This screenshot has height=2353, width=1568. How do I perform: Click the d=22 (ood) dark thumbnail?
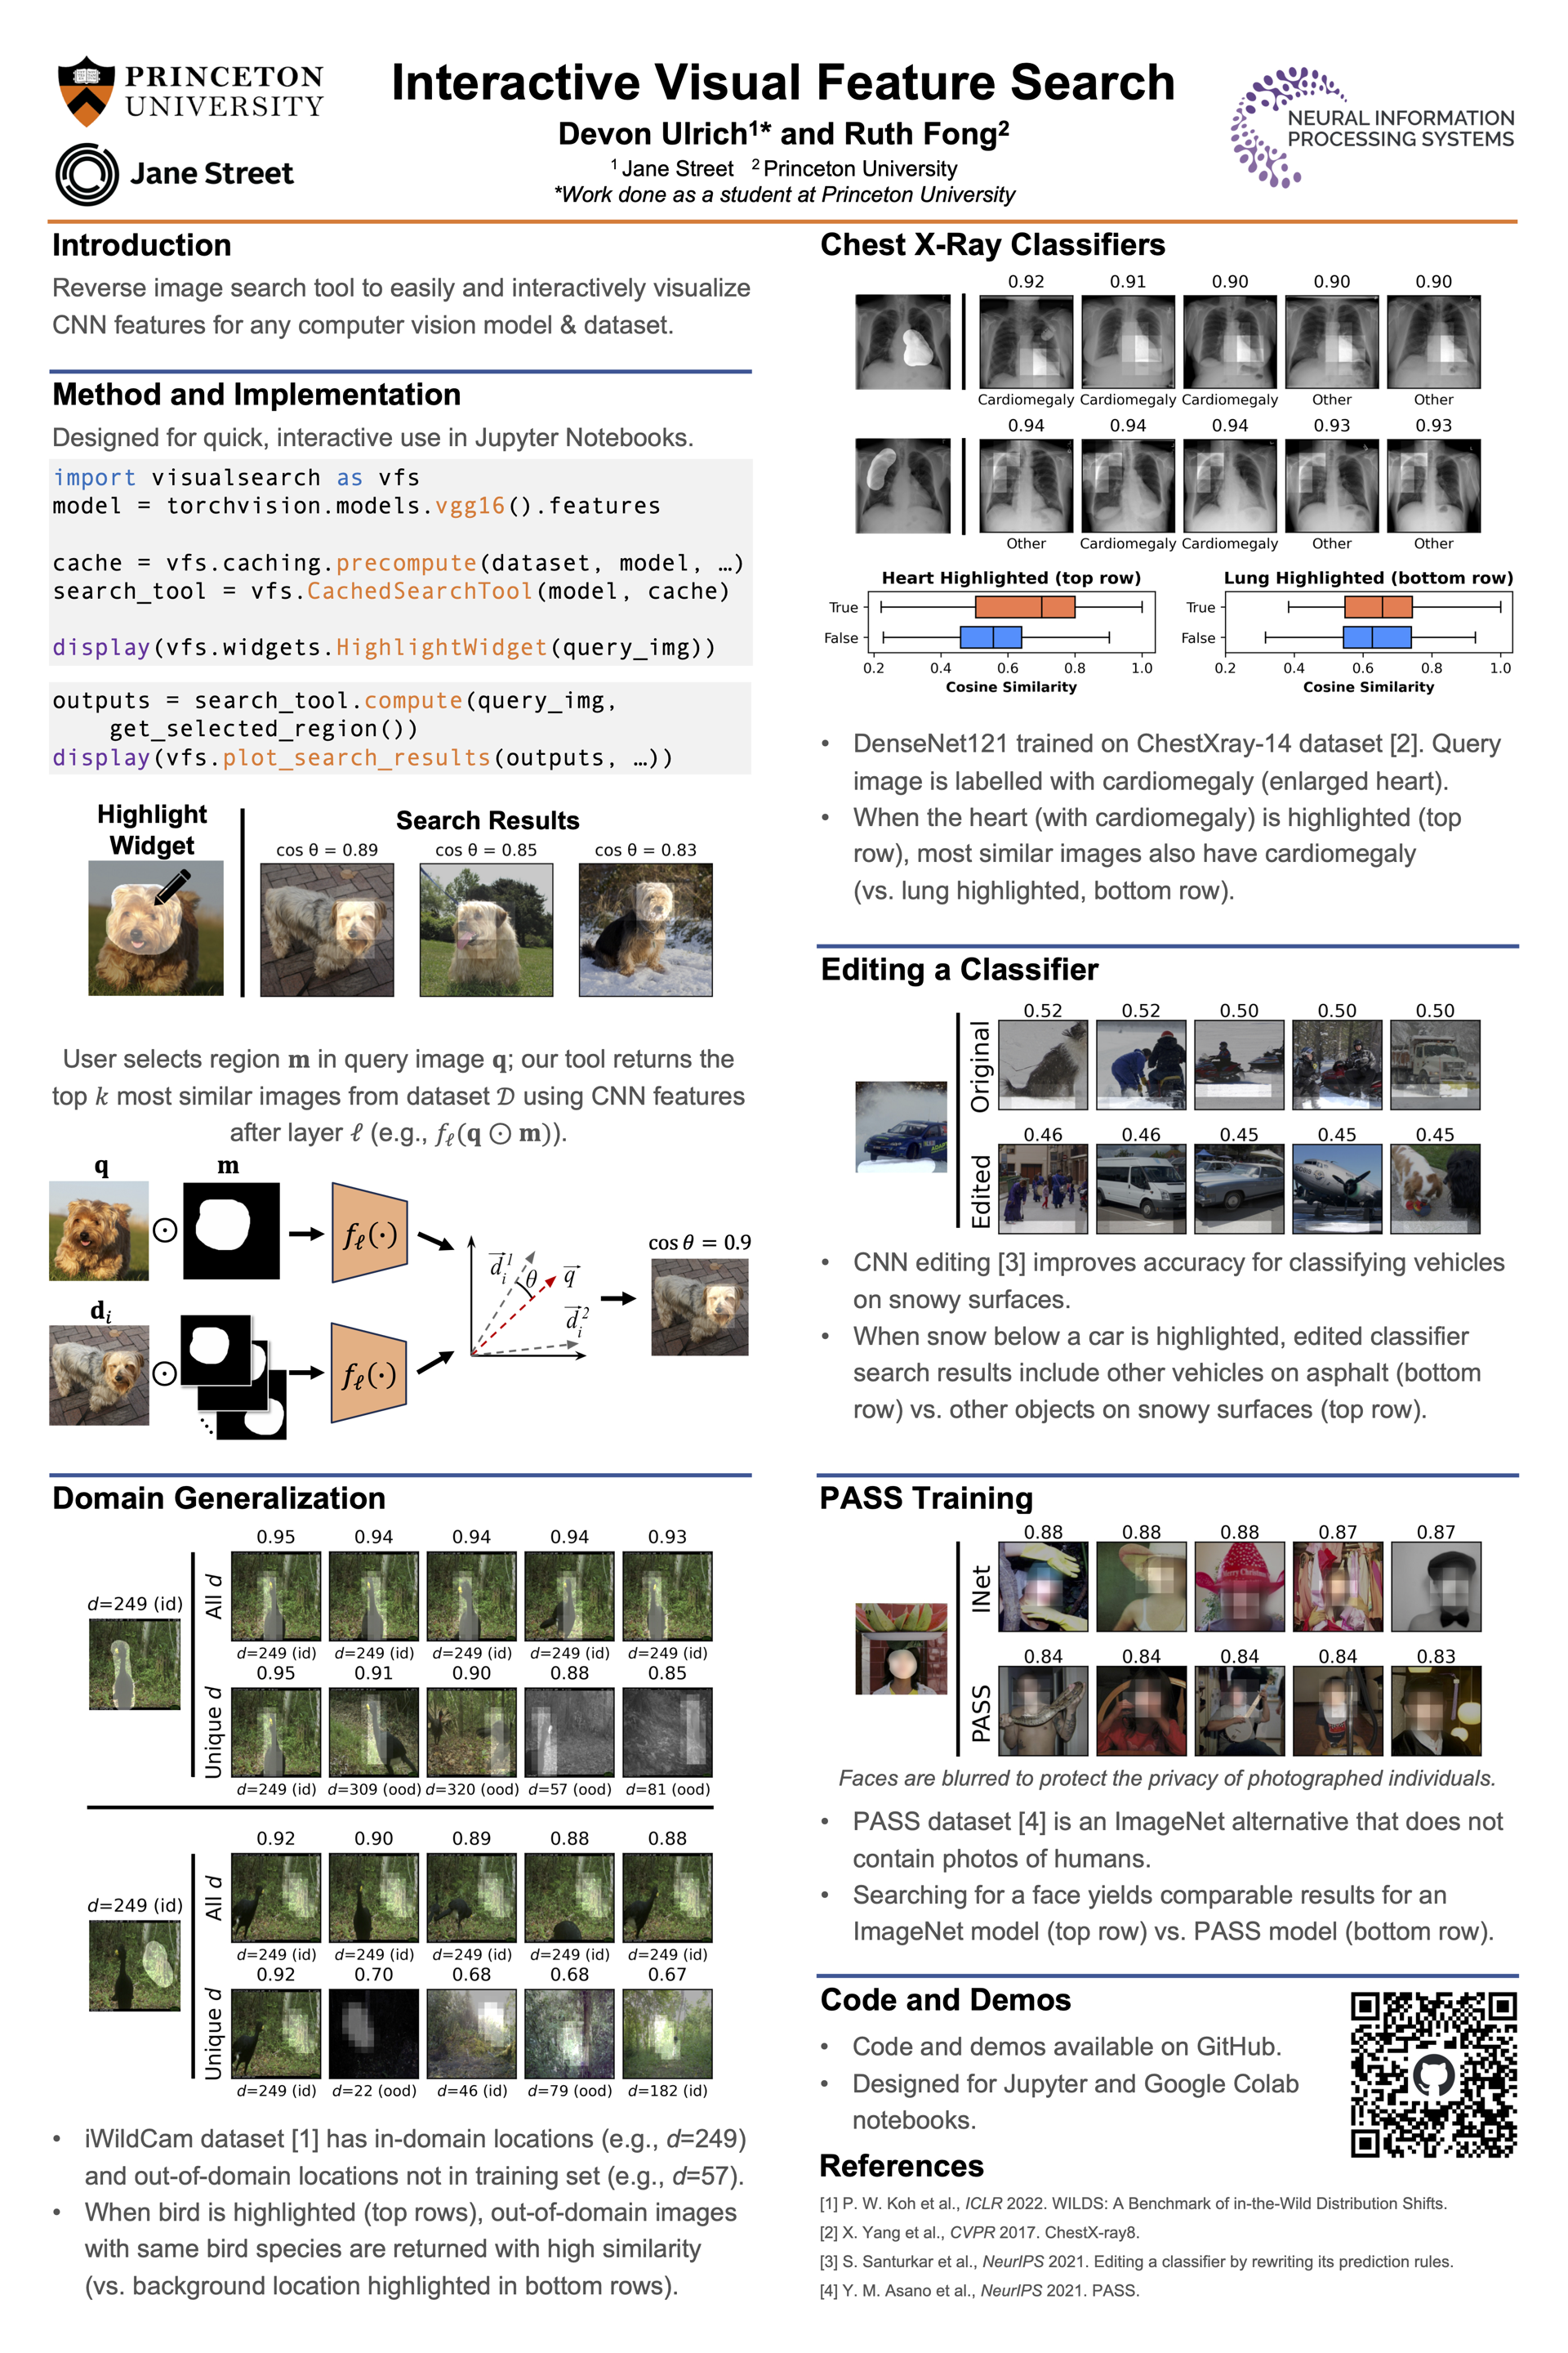pyautogui.click(x=374, y=2033)
